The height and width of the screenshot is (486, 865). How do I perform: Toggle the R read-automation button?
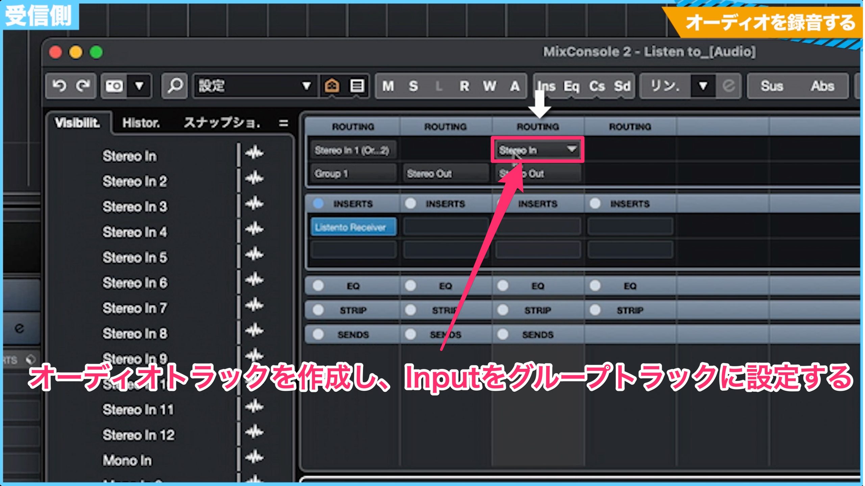tap(464, 86)
